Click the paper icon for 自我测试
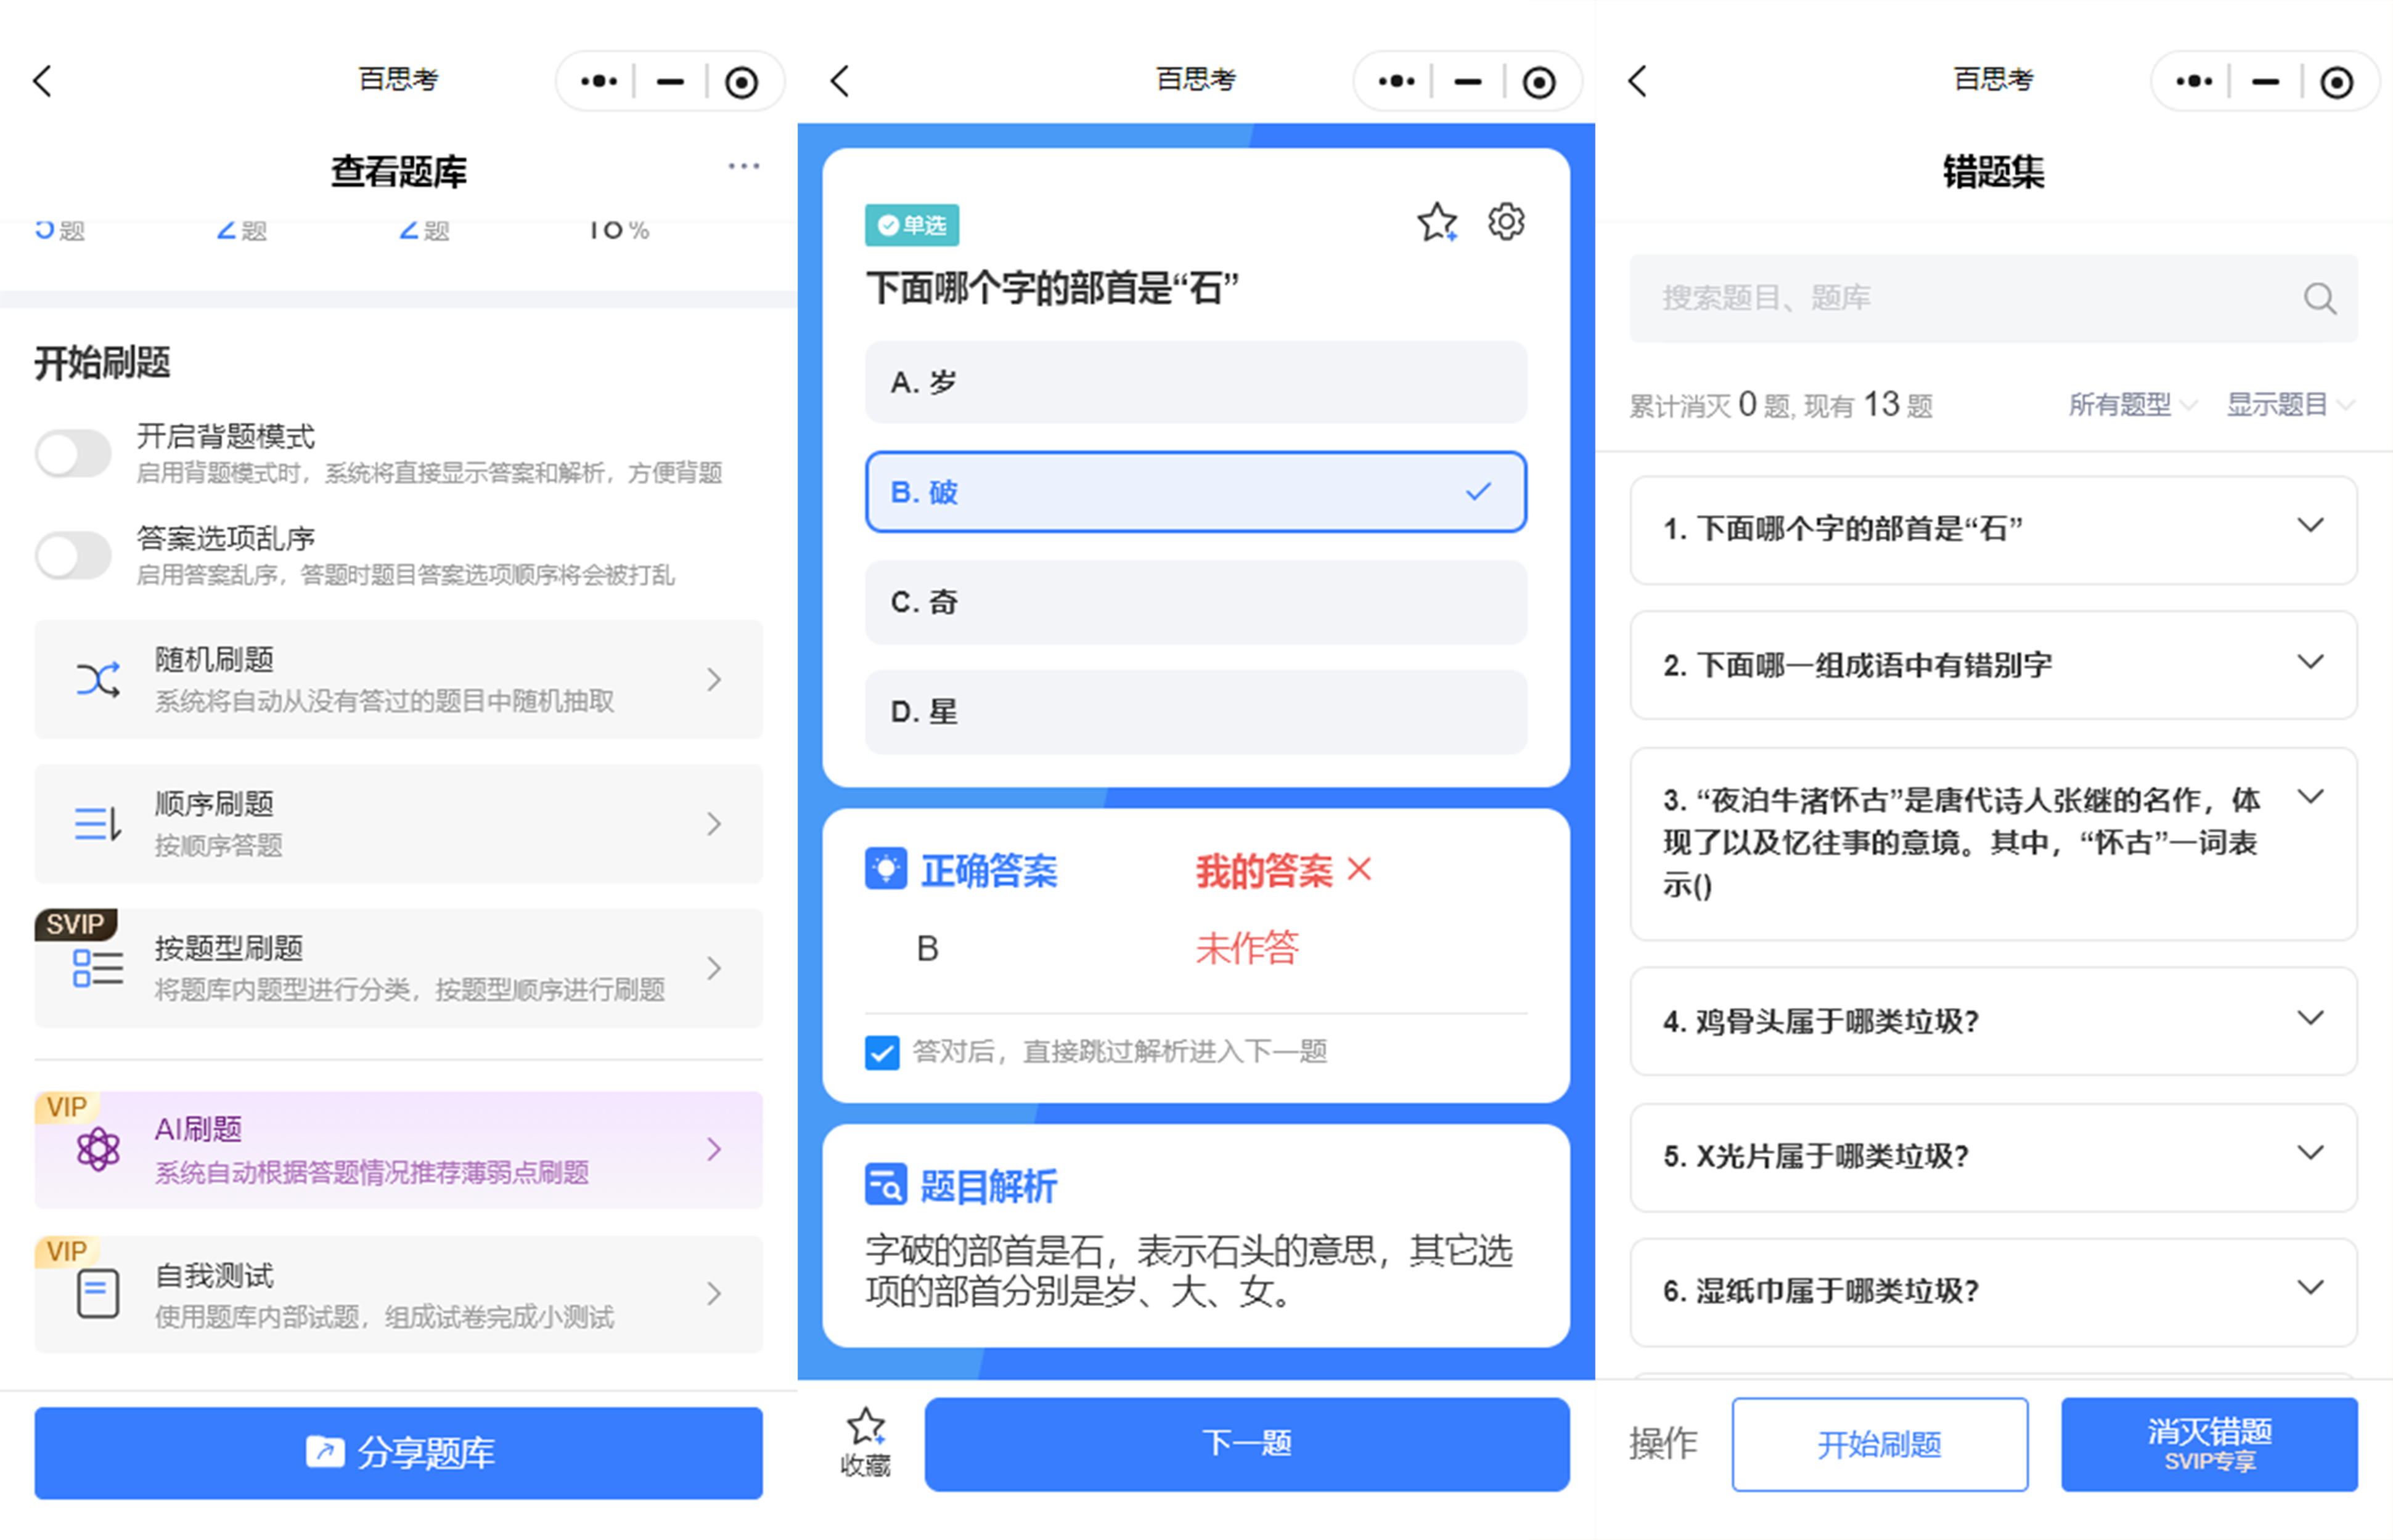 tap(98, 1293)
